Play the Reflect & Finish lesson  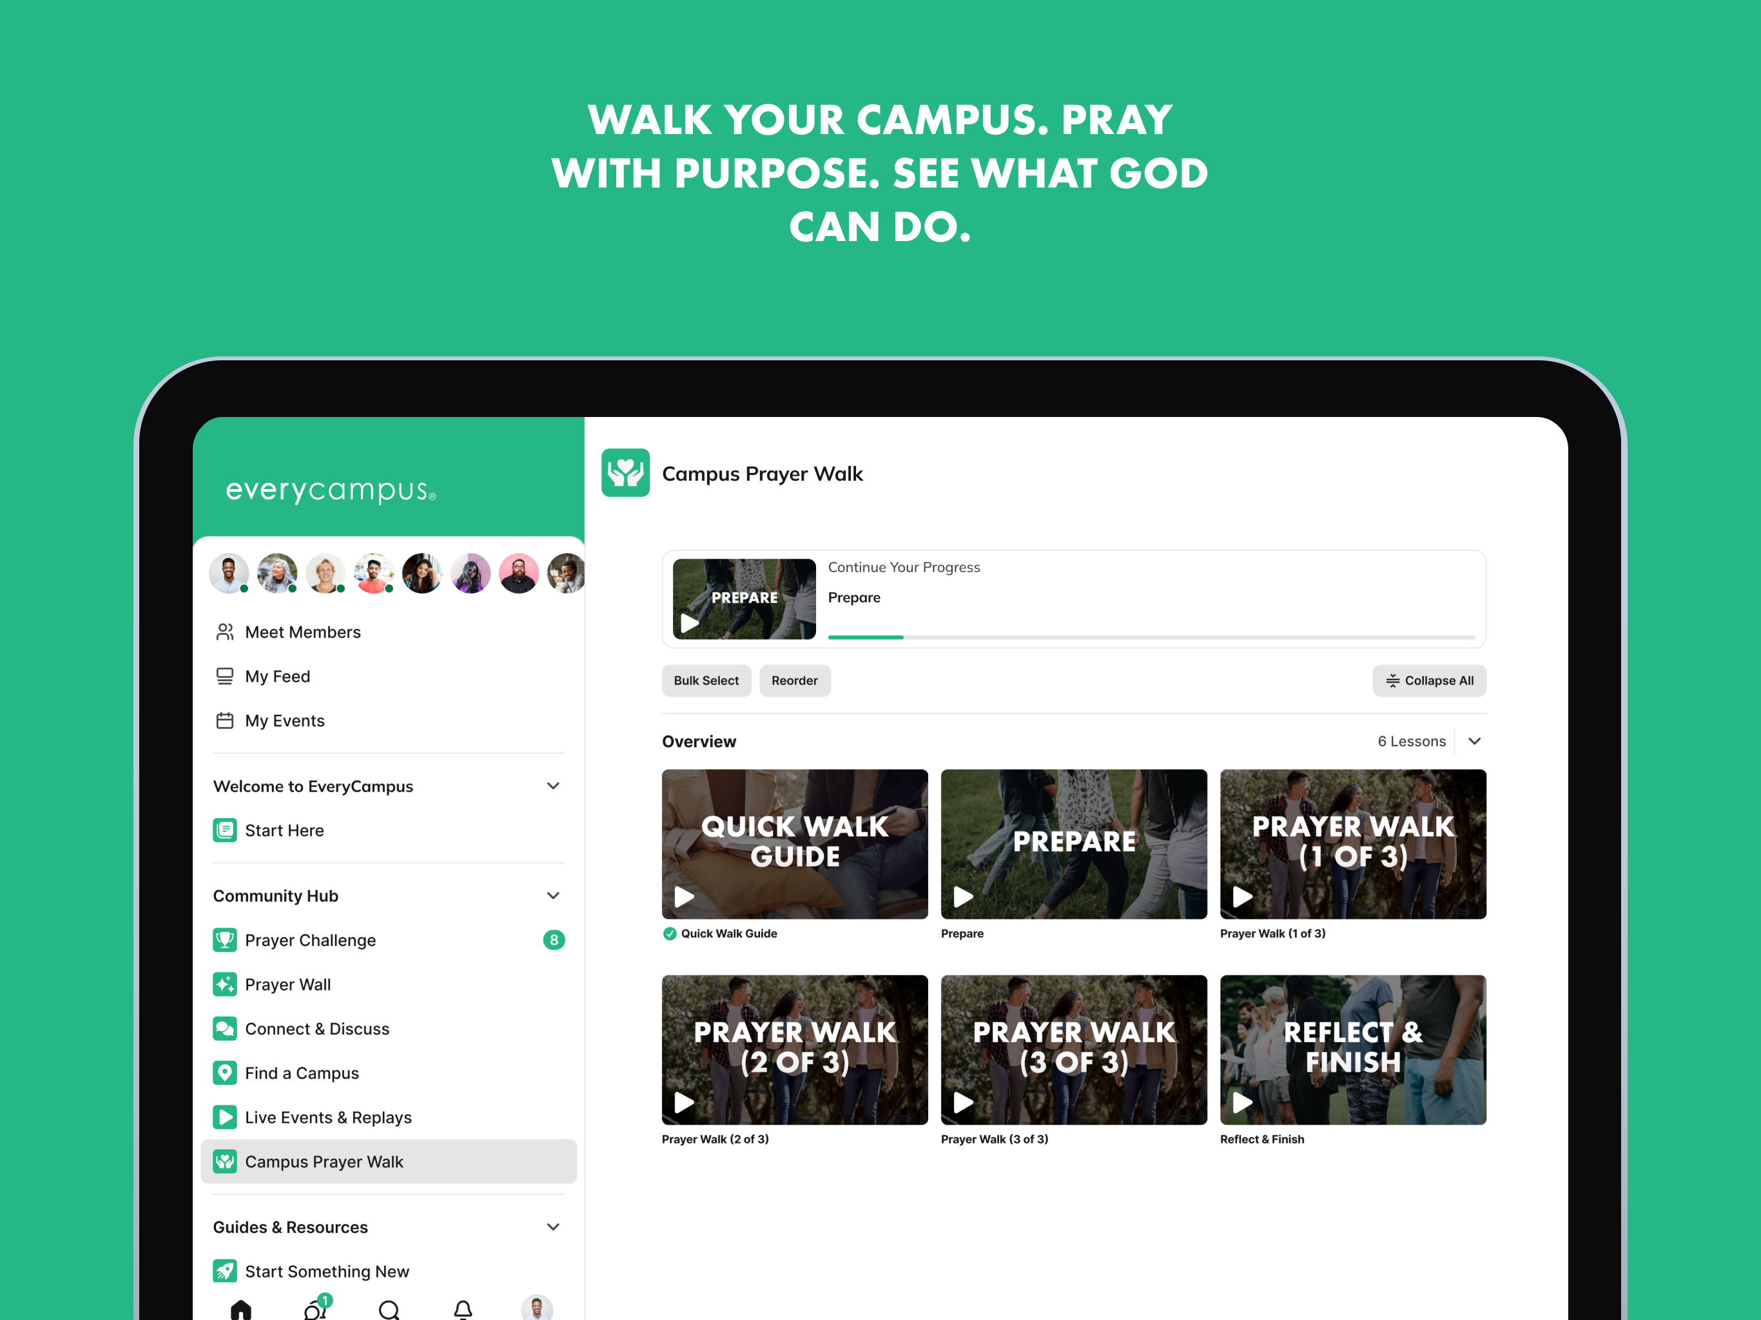[x=1242, y=1103]
